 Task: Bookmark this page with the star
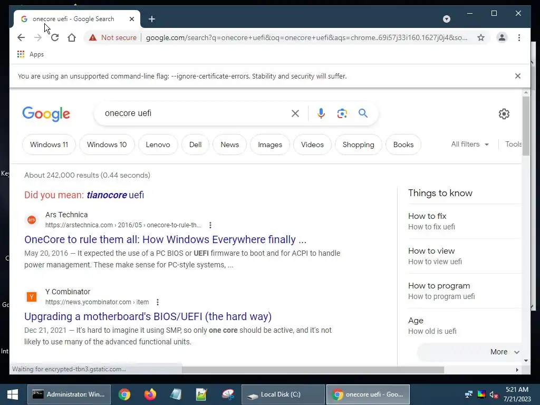(481, 37)
